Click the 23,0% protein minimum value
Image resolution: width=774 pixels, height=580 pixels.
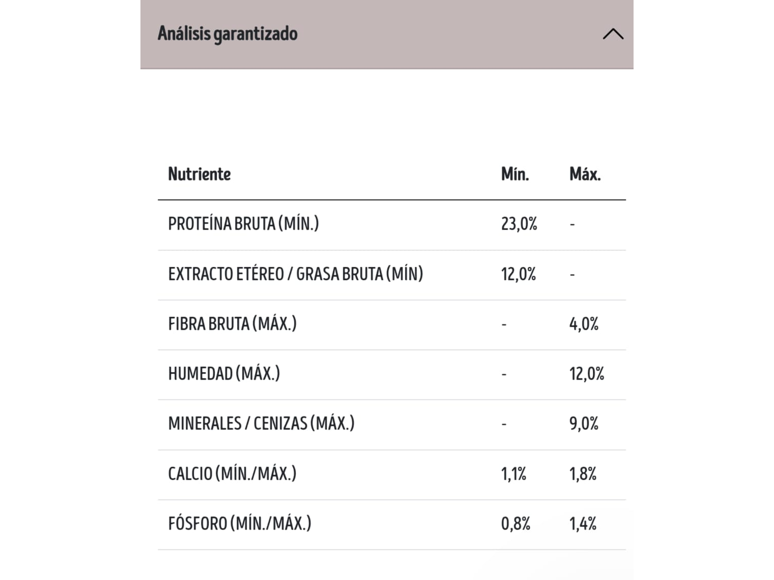(x=519, y=224)
